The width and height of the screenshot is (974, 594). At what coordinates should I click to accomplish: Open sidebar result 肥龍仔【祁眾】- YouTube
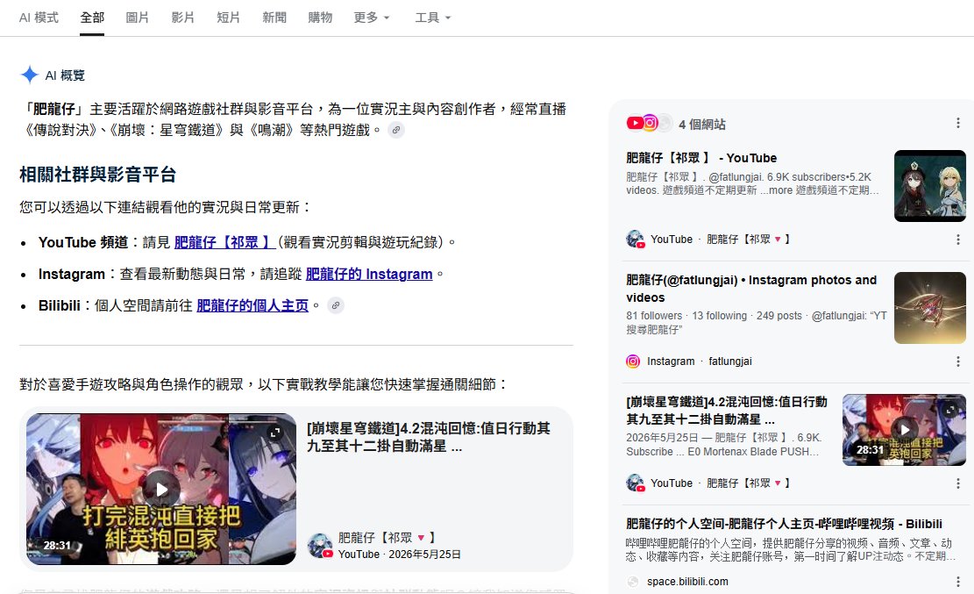pos(701,158)
